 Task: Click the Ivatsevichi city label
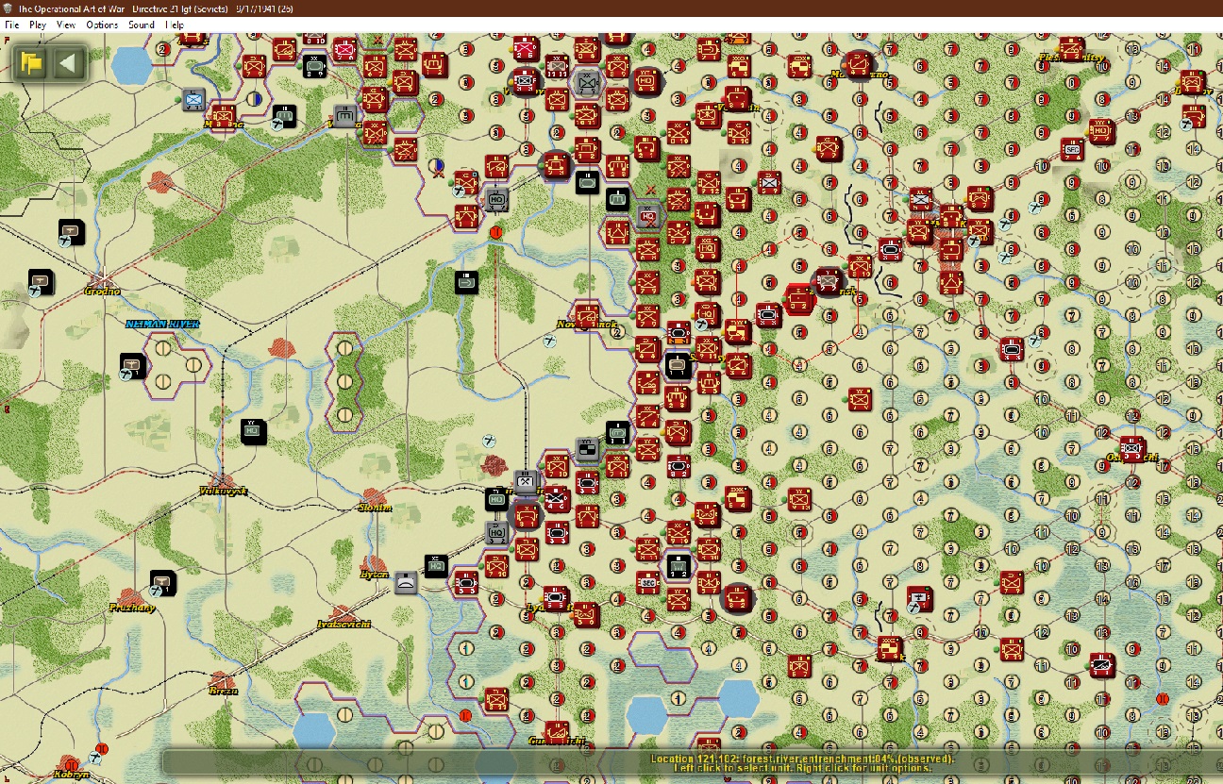coord(343,624)
